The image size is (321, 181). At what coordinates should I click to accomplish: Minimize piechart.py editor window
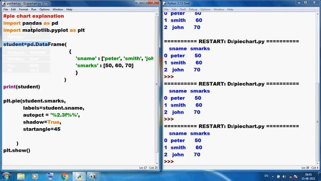pyautogui.click(x=138, y=3)
